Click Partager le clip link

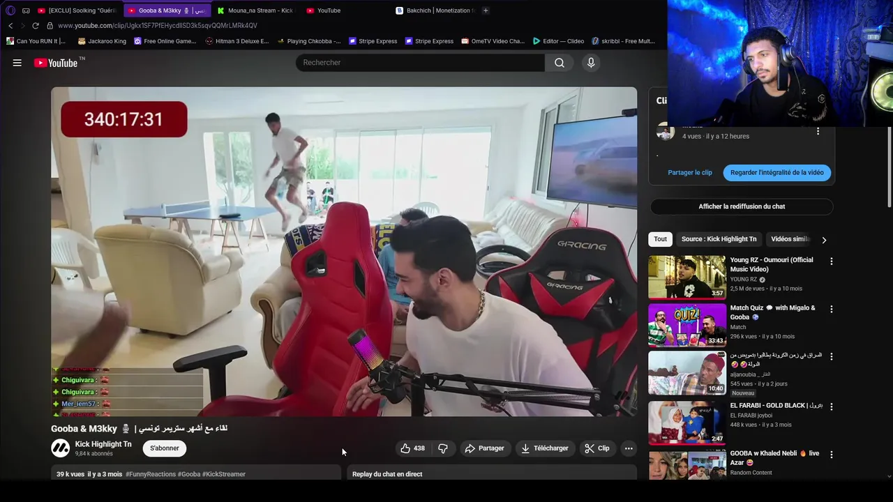tap(690, 172)
